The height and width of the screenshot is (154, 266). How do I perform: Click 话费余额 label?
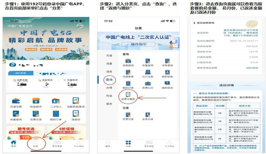[22, 80]
